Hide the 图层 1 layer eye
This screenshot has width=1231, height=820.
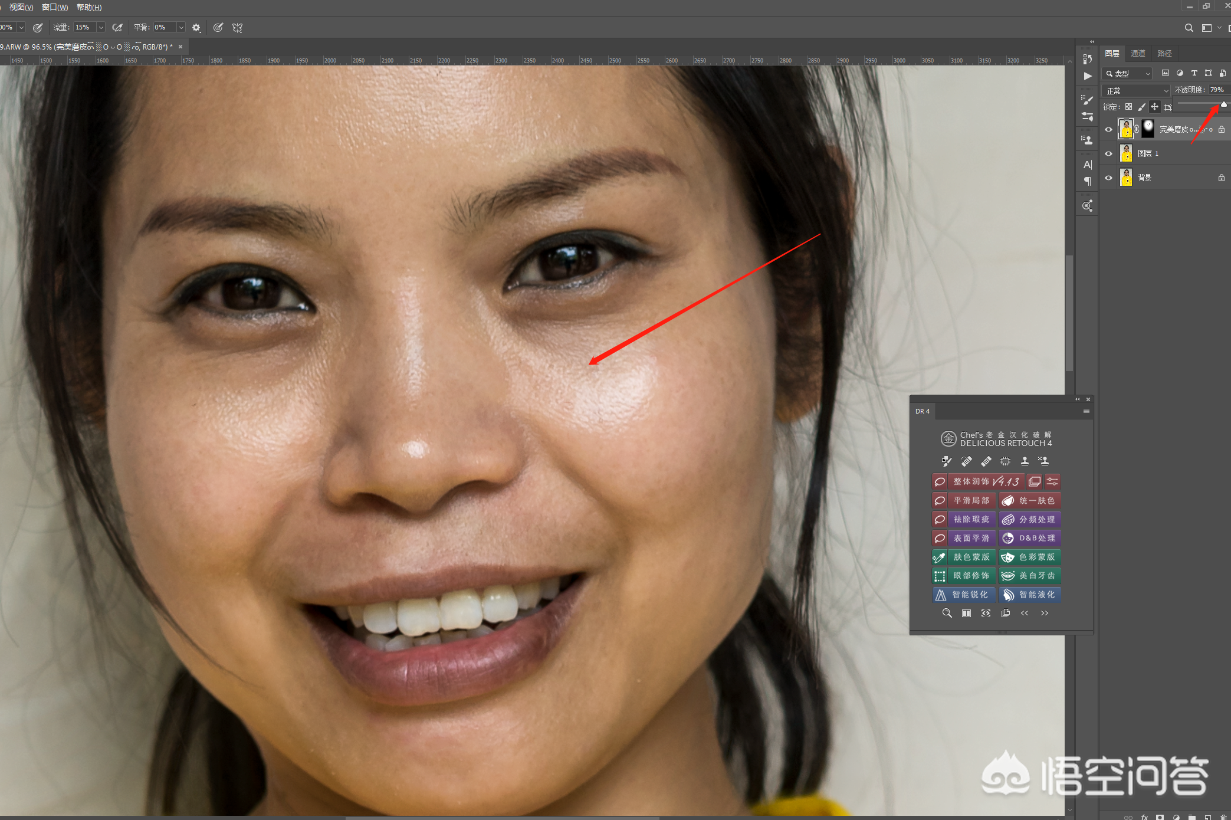1108,153
